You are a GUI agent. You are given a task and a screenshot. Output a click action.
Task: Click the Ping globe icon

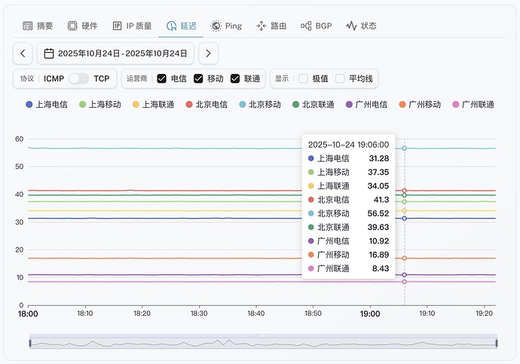[x=216, y=26]
